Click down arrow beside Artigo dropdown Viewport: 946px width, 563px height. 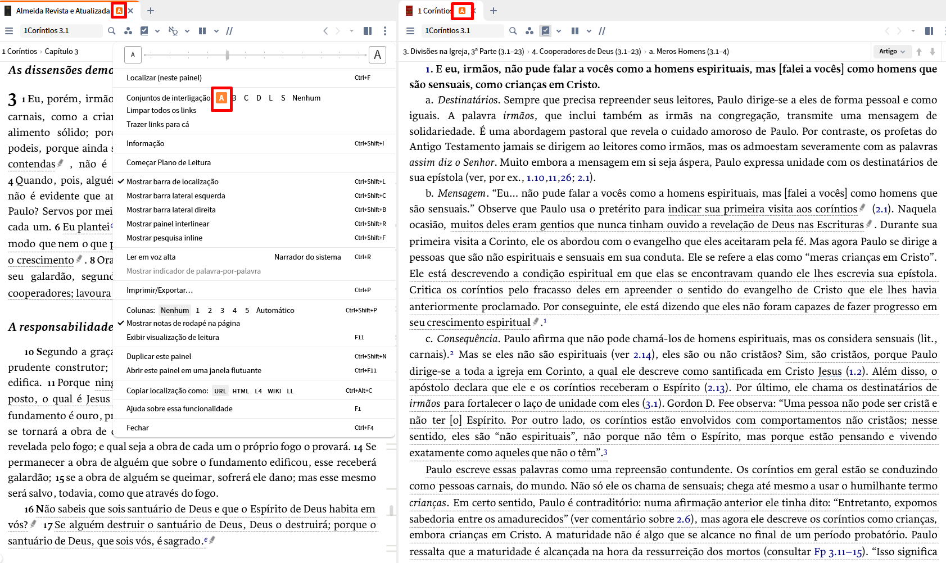[x=933, y=51]
